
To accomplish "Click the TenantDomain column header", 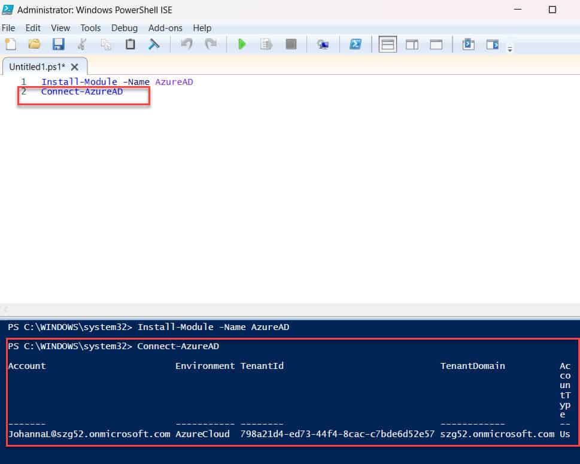I will 472,366.
